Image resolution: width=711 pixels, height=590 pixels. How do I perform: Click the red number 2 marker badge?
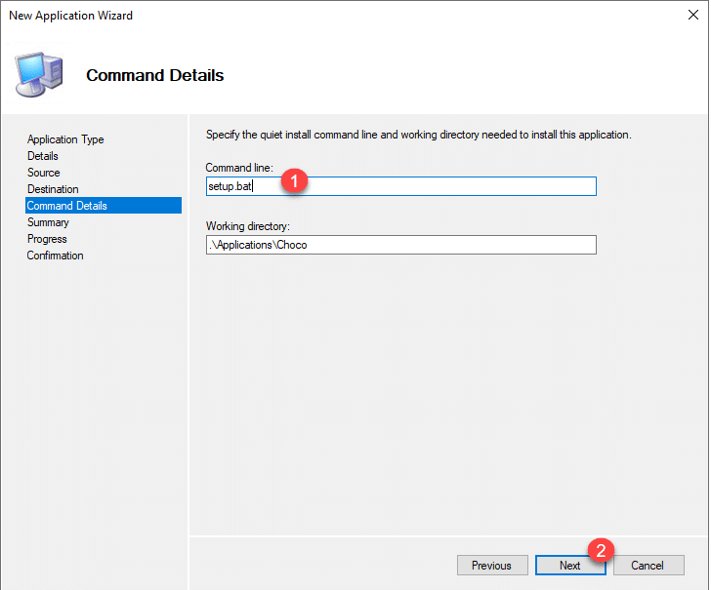(601, 549)
